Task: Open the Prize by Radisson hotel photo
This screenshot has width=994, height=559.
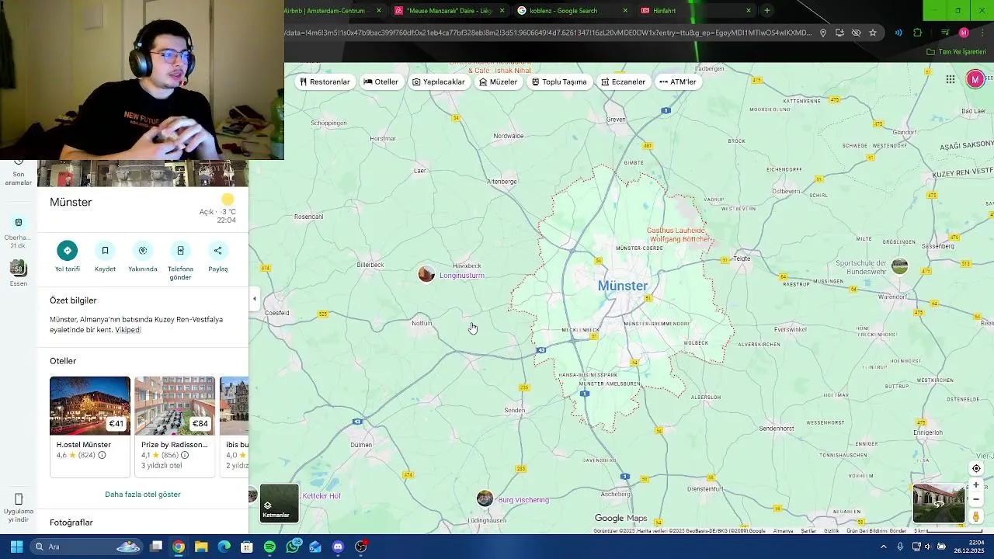Action: [x=175, y=406]
